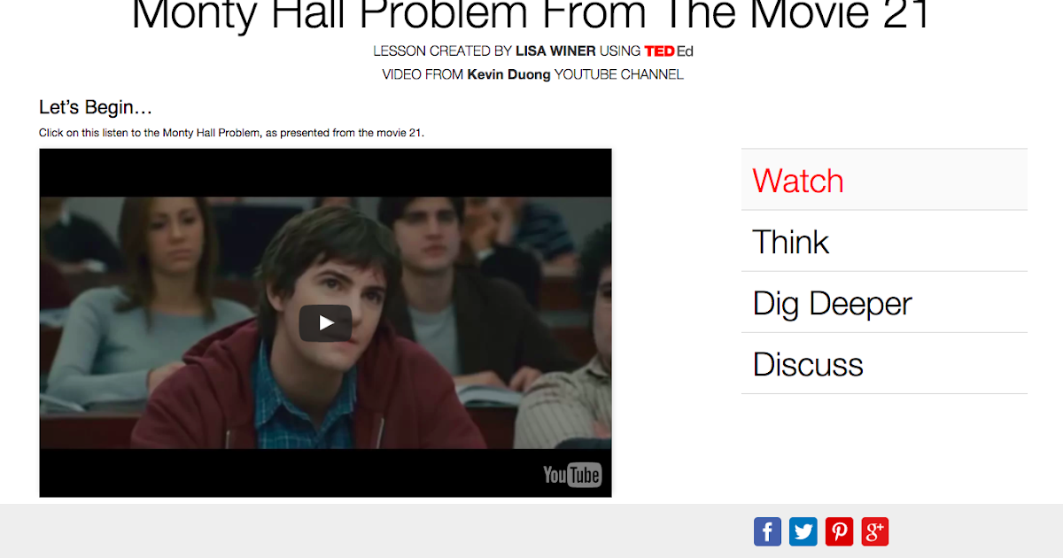Screen dimensions: 1063x558
Task: Click the Monty Hall Problem page title
Action: click(x=531, y=15)
